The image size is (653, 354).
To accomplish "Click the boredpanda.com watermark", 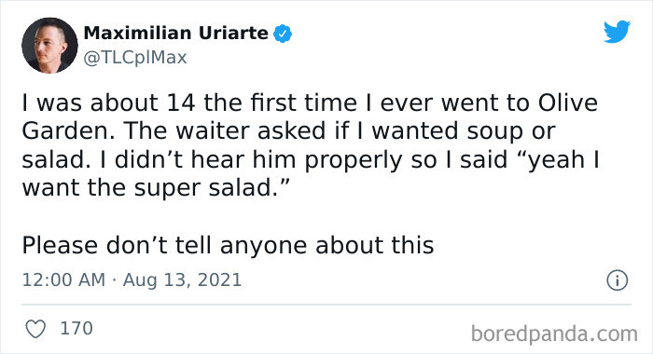I will coord(554,334).
